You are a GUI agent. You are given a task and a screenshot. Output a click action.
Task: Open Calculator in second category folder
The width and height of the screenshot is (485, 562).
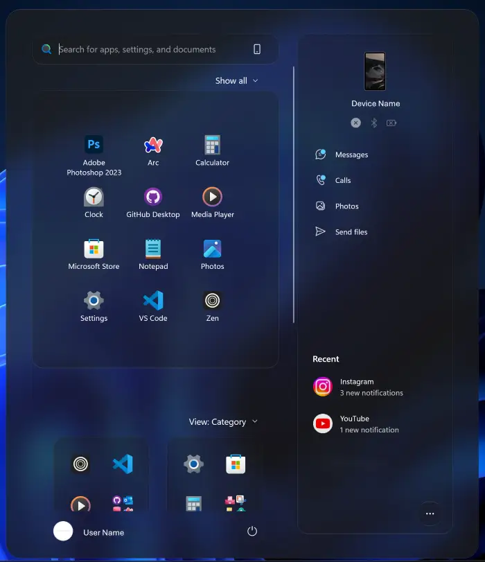point(193,504)
